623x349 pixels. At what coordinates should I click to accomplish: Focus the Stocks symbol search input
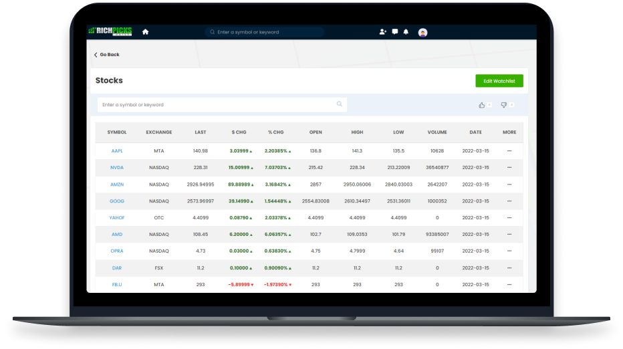[222, 104]
